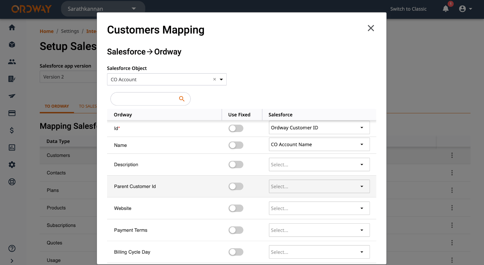Click the orange search magnifier icon
Viewport: 484px width, 265px height.
click(x=182, y=99)
